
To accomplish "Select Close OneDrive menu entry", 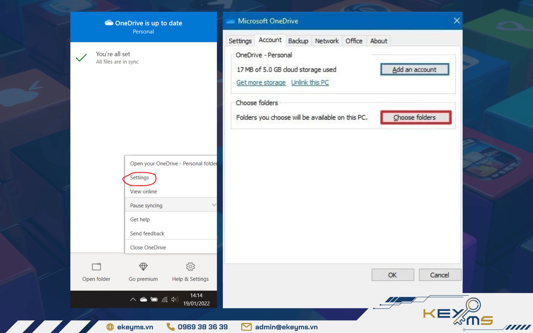I will (x=148, y=247).
